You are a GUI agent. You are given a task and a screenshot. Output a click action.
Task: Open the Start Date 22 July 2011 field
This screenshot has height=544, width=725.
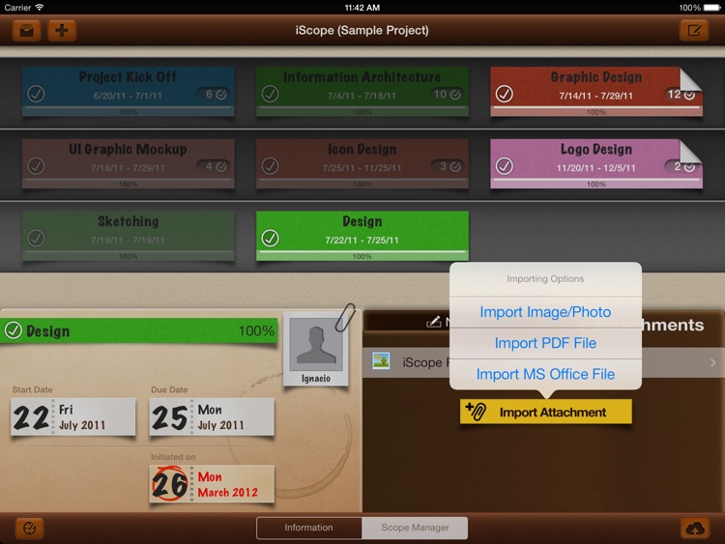point(73,416)
